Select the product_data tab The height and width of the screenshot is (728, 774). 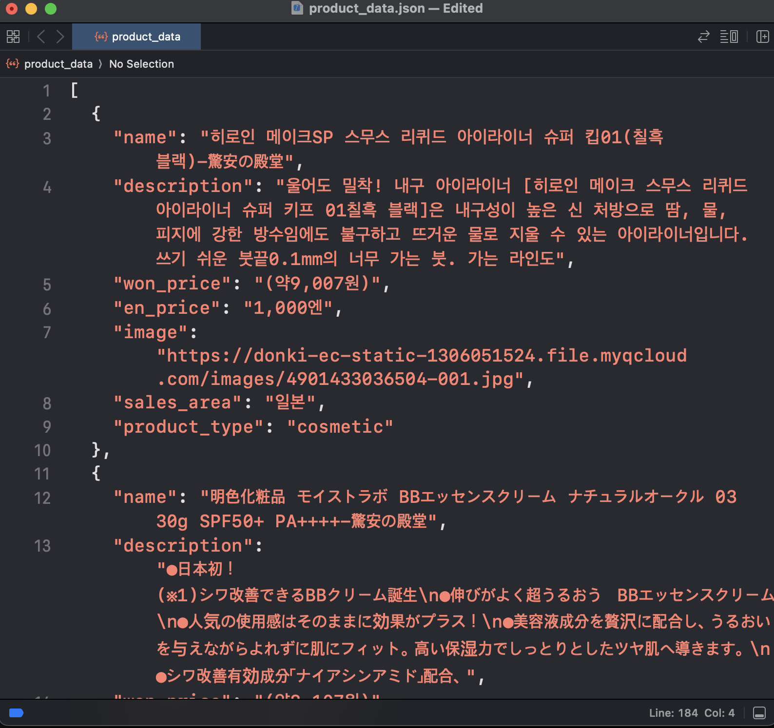coord(136,37)
